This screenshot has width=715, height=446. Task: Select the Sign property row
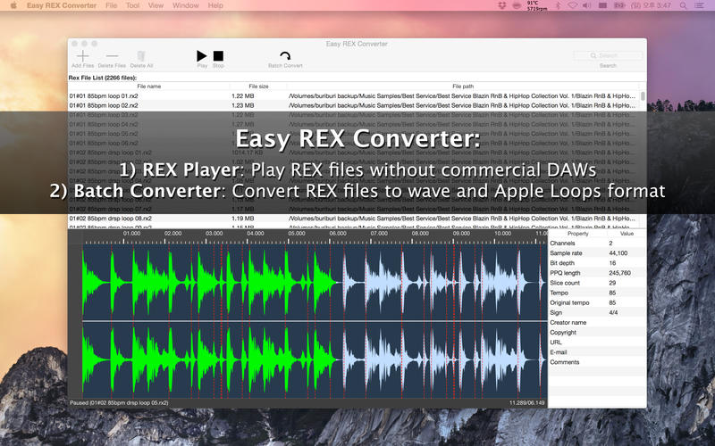point(597,313)
